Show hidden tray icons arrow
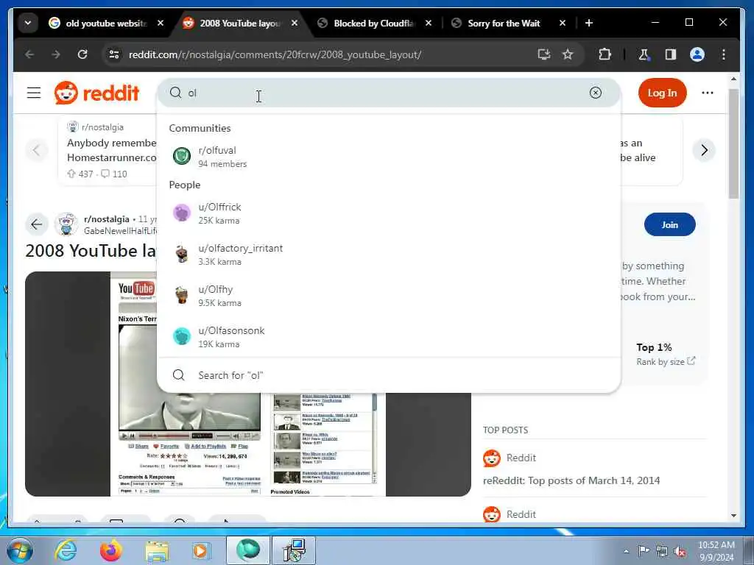The width and height of the screenshot is (754, 565). [x=626, y=551]
